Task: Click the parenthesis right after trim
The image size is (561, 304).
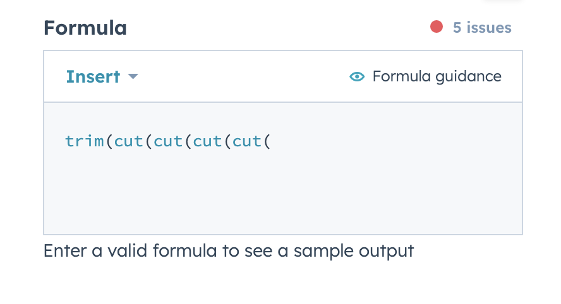Action: pyautogui.click(x=109, y=141)
